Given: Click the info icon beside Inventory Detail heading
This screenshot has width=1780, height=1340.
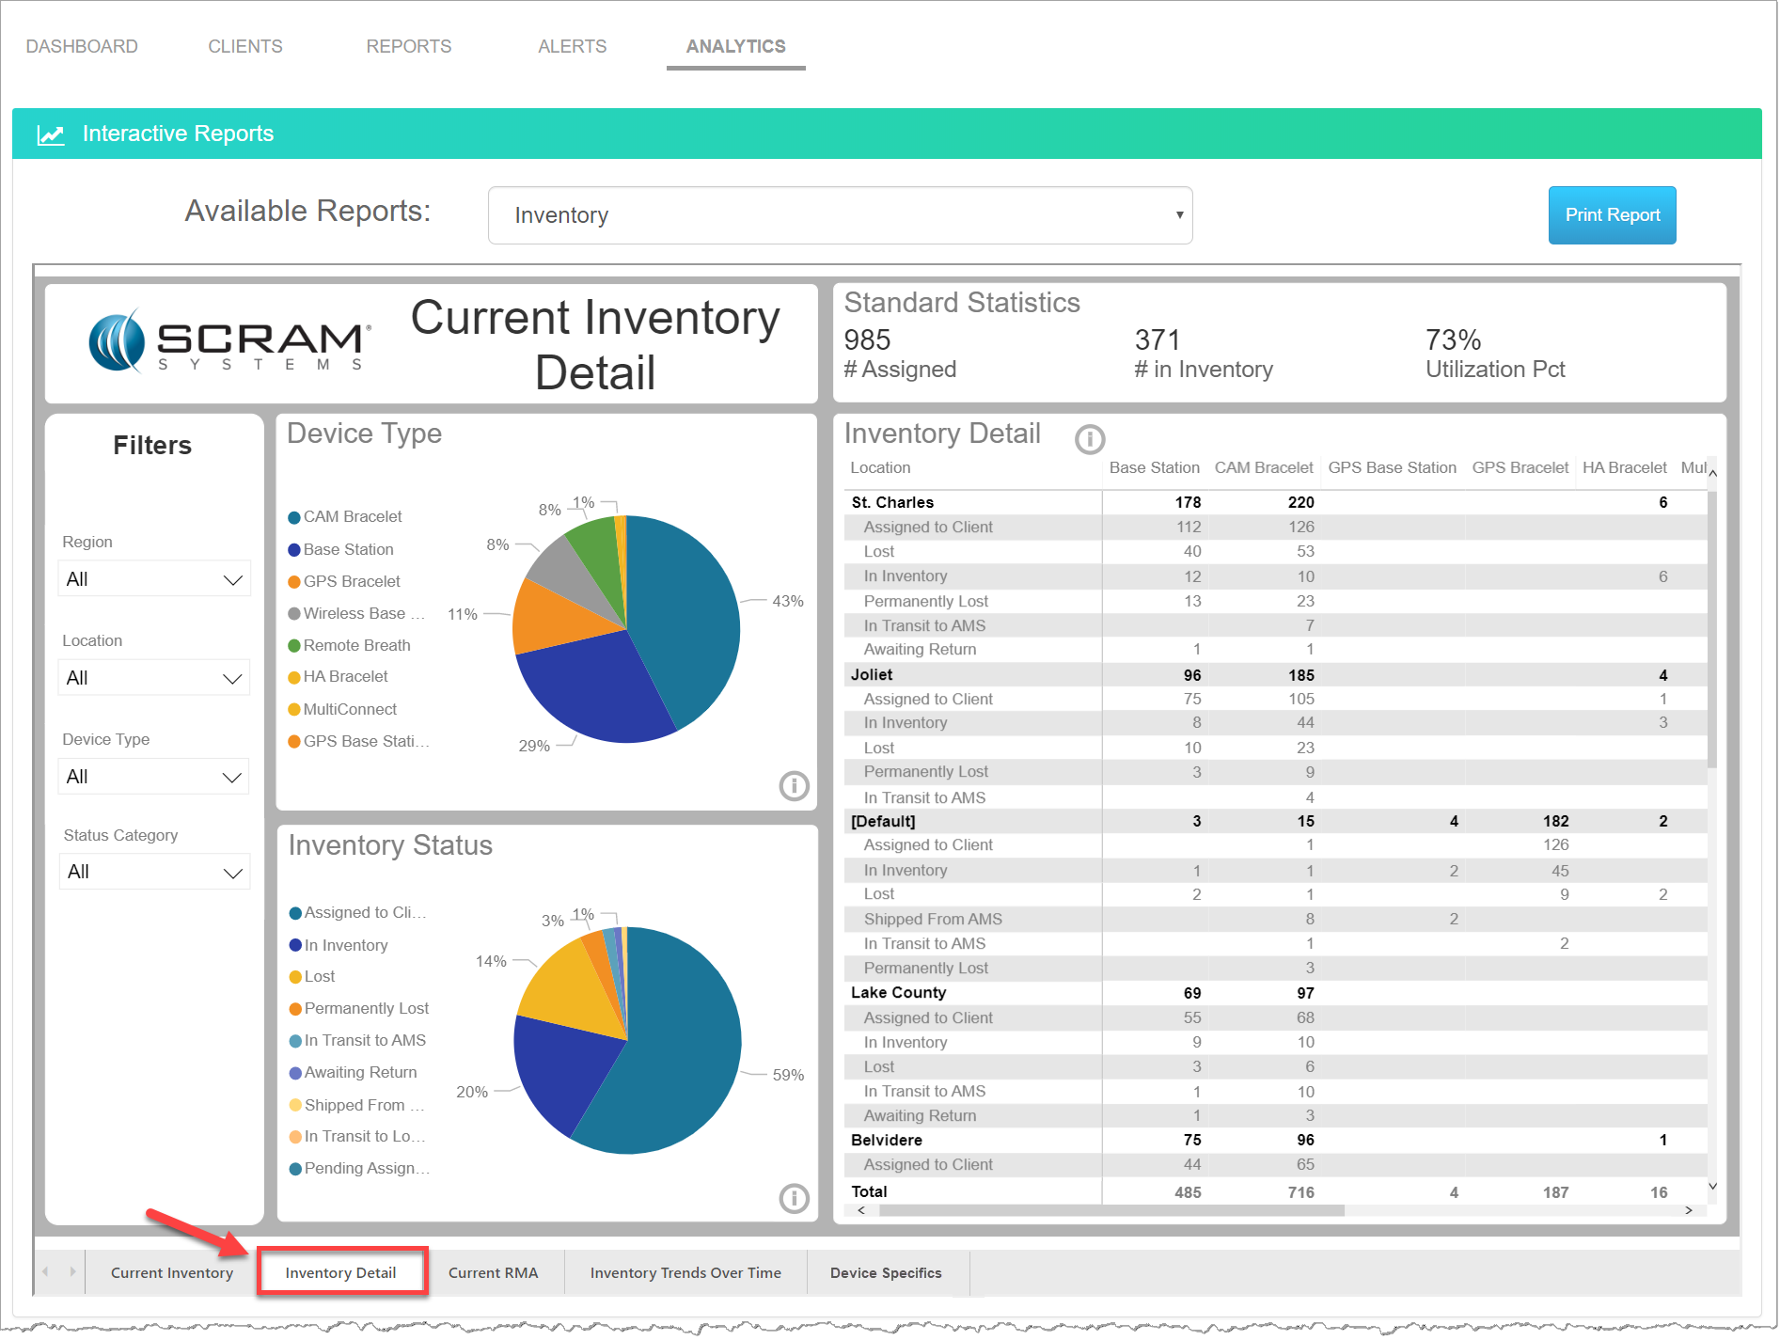Looking at the screenshot, I should click(x=1089, y=439).
